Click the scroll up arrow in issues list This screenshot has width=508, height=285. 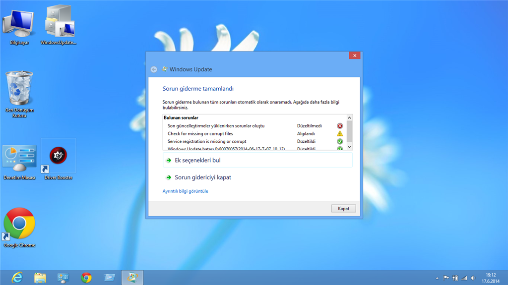coord(349,117)
